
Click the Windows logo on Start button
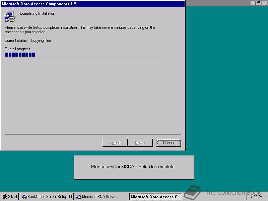(x=5, y=197)
